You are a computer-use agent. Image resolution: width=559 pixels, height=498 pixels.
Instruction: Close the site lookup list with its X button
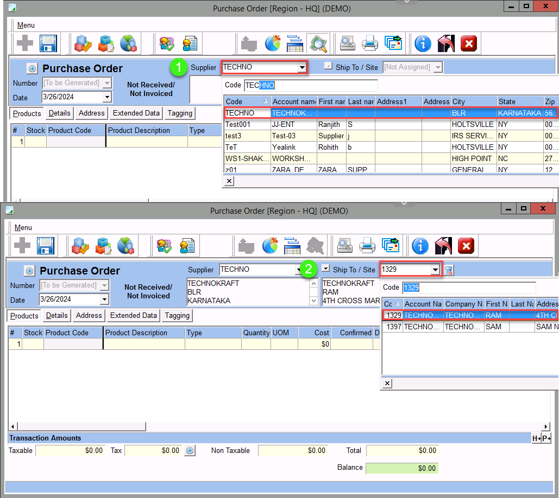pyautogui.click(x=387, y=384)
